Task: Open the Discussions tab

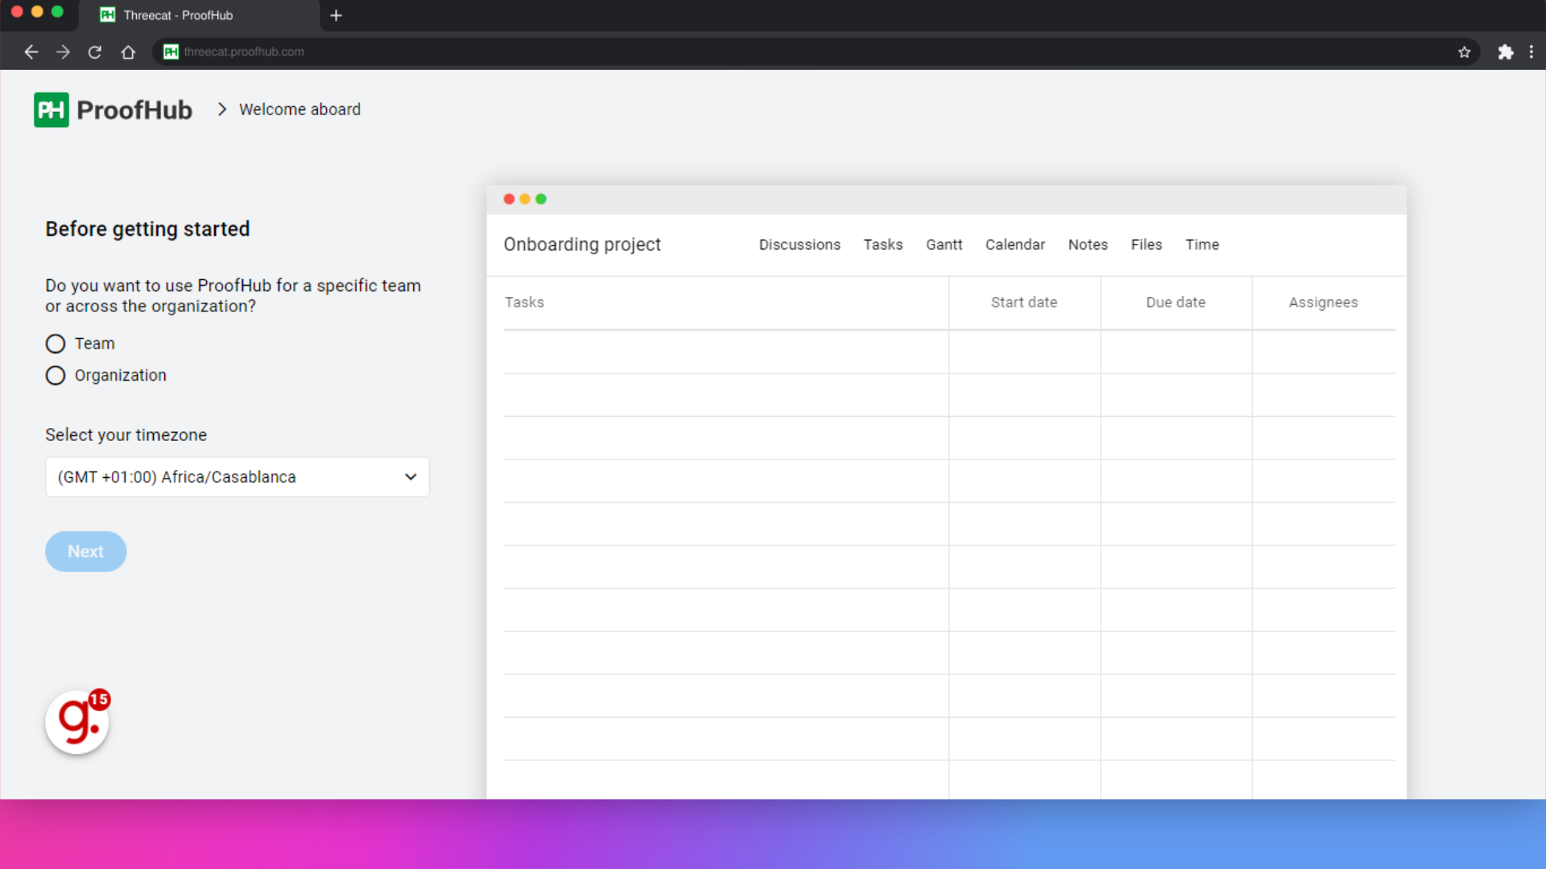Action: (x=800, y=244)
